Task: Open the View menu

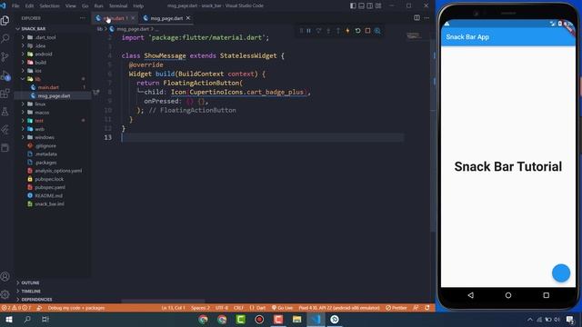Action: 71,6
